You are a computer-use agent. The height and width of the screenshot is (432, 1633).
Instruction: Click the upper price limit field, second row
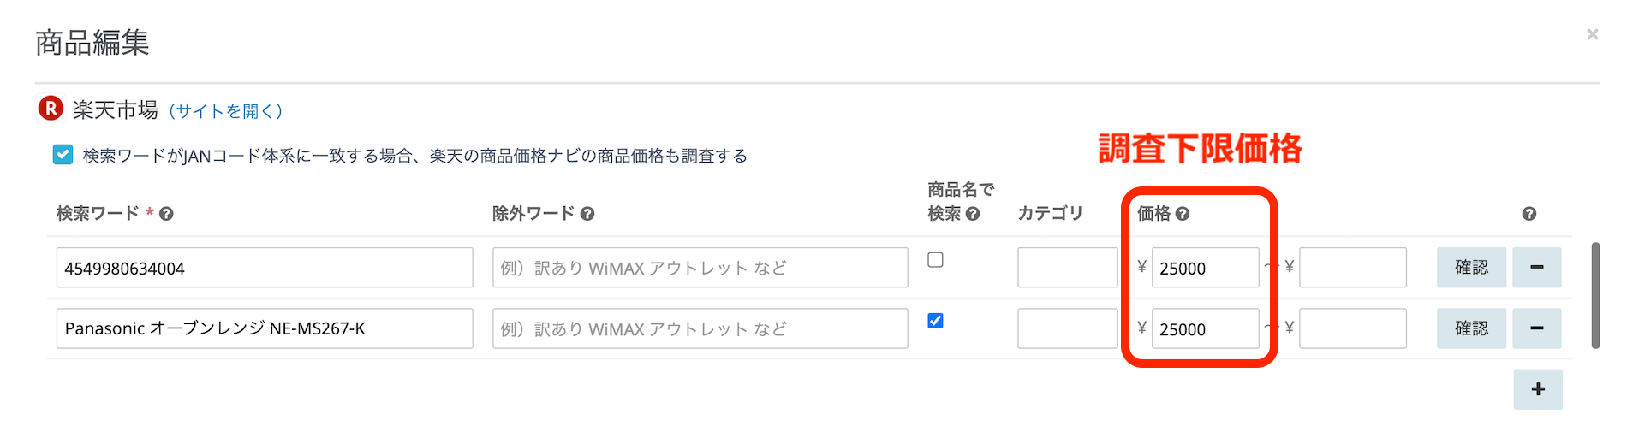coord(1352,328)
